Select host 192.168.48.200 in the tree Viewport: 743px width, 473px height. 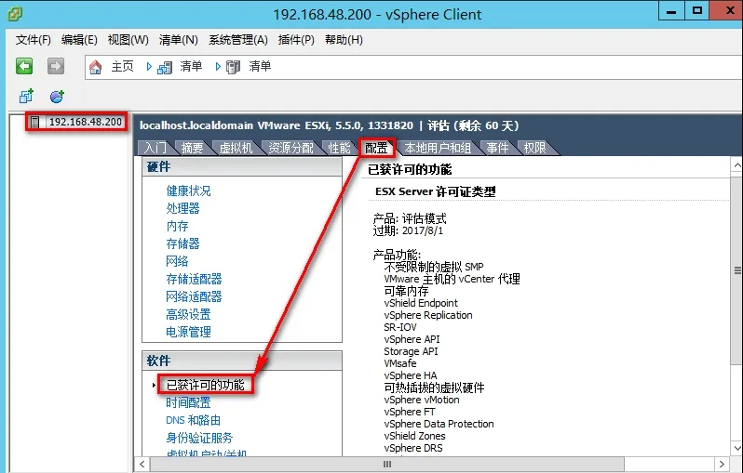(x=86, y=122)
